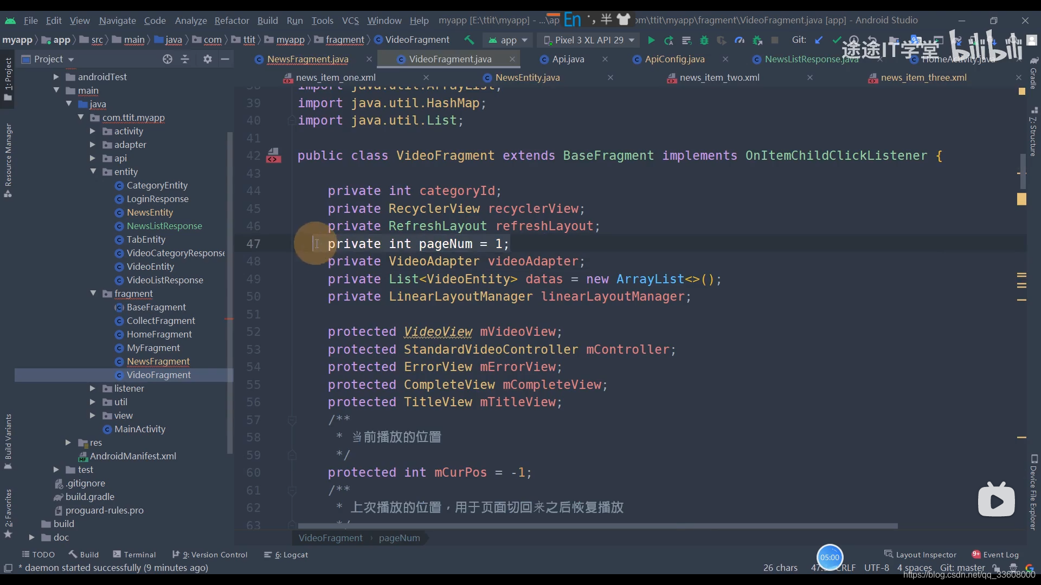Open the app run configuration dropdown

(x=508, y=40)
